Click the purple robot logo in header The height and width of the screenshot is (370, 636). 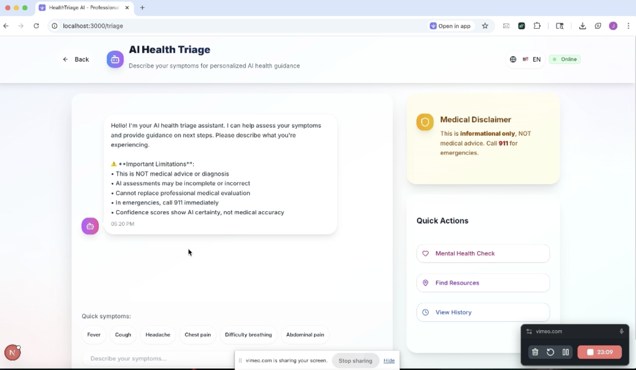point(115,59)
